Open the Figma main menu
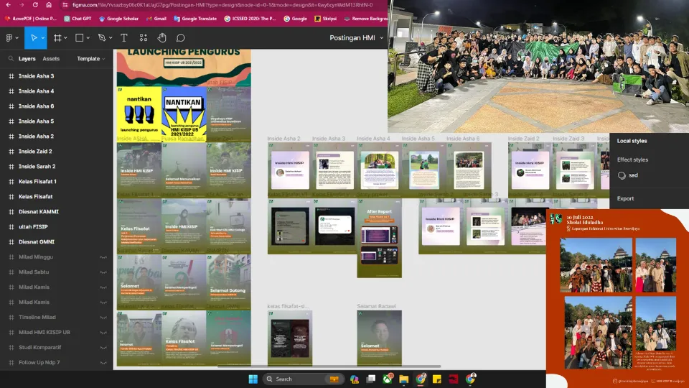Screen dimensions: 689x388 [10, 37]
